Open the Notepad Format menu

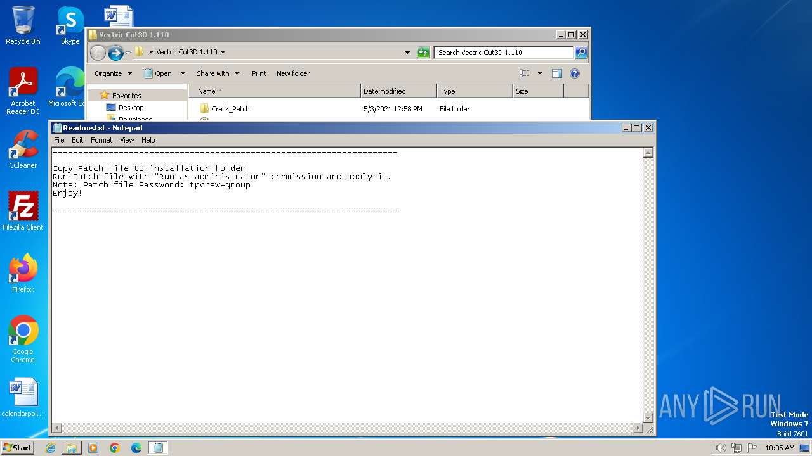pyautogui.click(x=101, y=140)
